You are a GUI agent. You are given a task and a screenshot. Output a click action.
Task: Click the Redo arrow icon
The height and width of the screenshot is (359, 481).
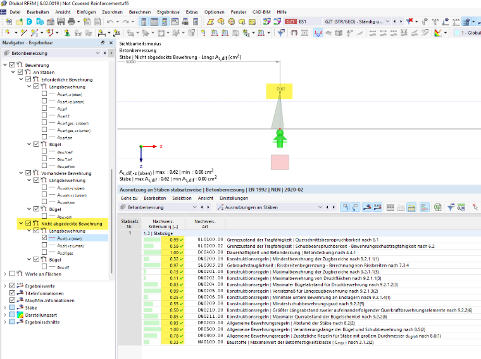click(x=125, y=21)
